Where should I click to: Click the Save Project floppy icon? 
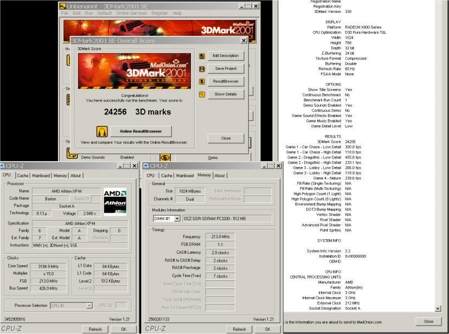coord(202,69)
